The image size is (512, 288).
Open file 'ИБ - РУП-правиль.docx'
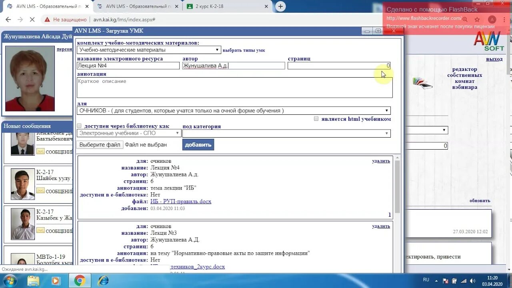click(x=181, y=202)
